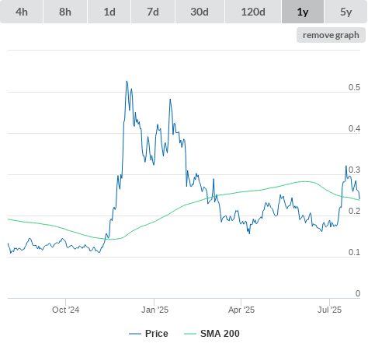
Task: Click the blue Price legend line marker
Action: coord(135,334)
